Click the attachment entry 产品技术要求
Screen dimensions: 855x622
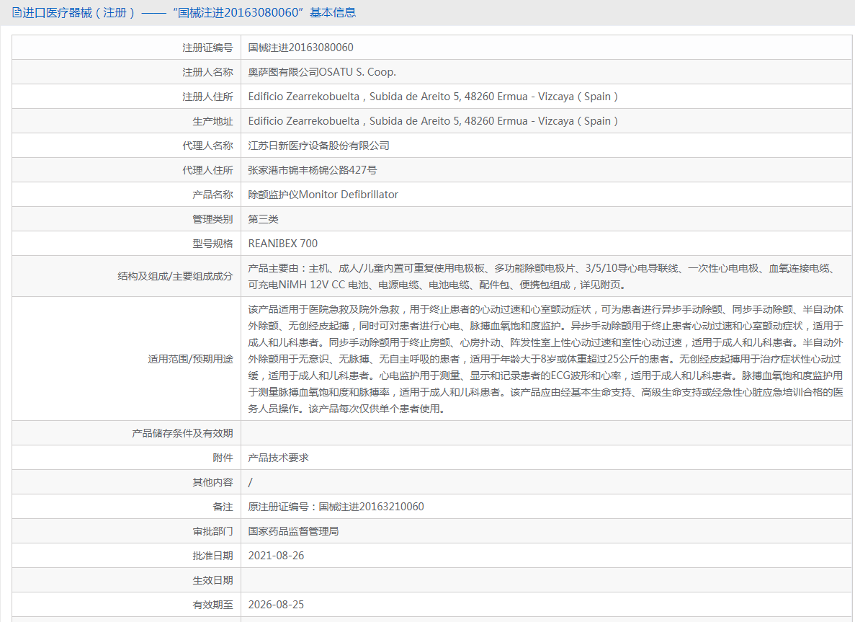coord(278,458)
